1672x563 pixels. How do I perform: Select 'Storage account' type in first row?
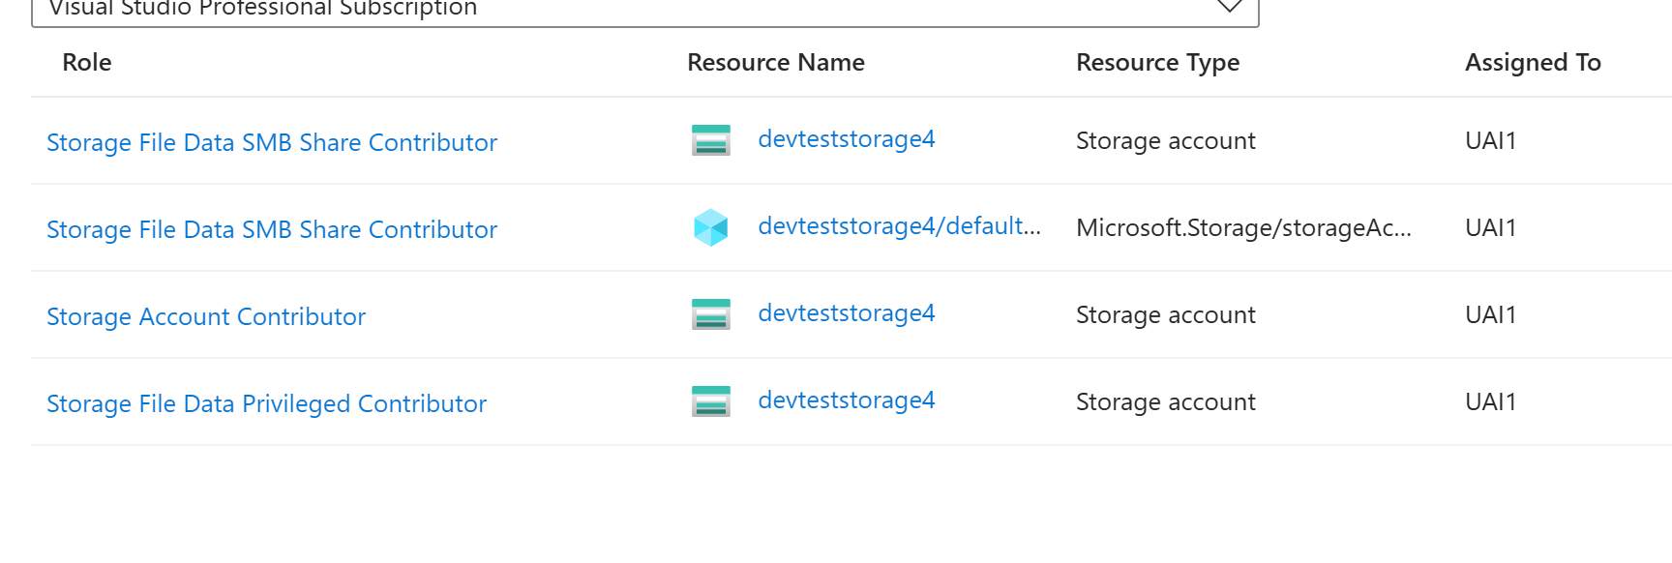pos(1165,141)
